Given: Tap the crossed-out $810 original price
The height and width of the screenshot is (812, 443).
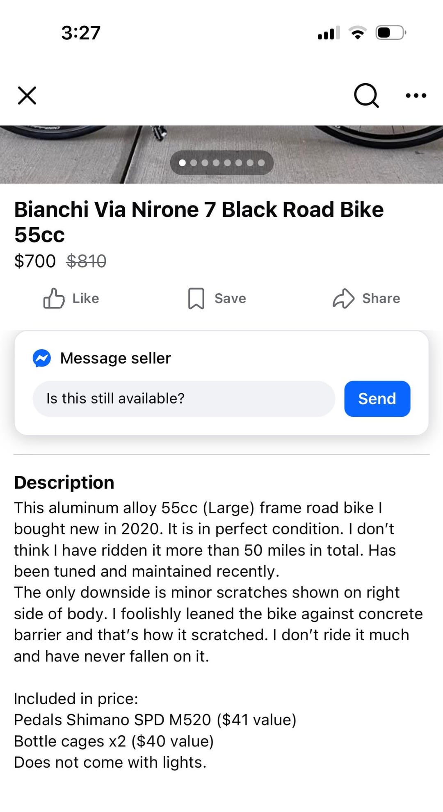Looking at the screenshot, I should [87, 261].
